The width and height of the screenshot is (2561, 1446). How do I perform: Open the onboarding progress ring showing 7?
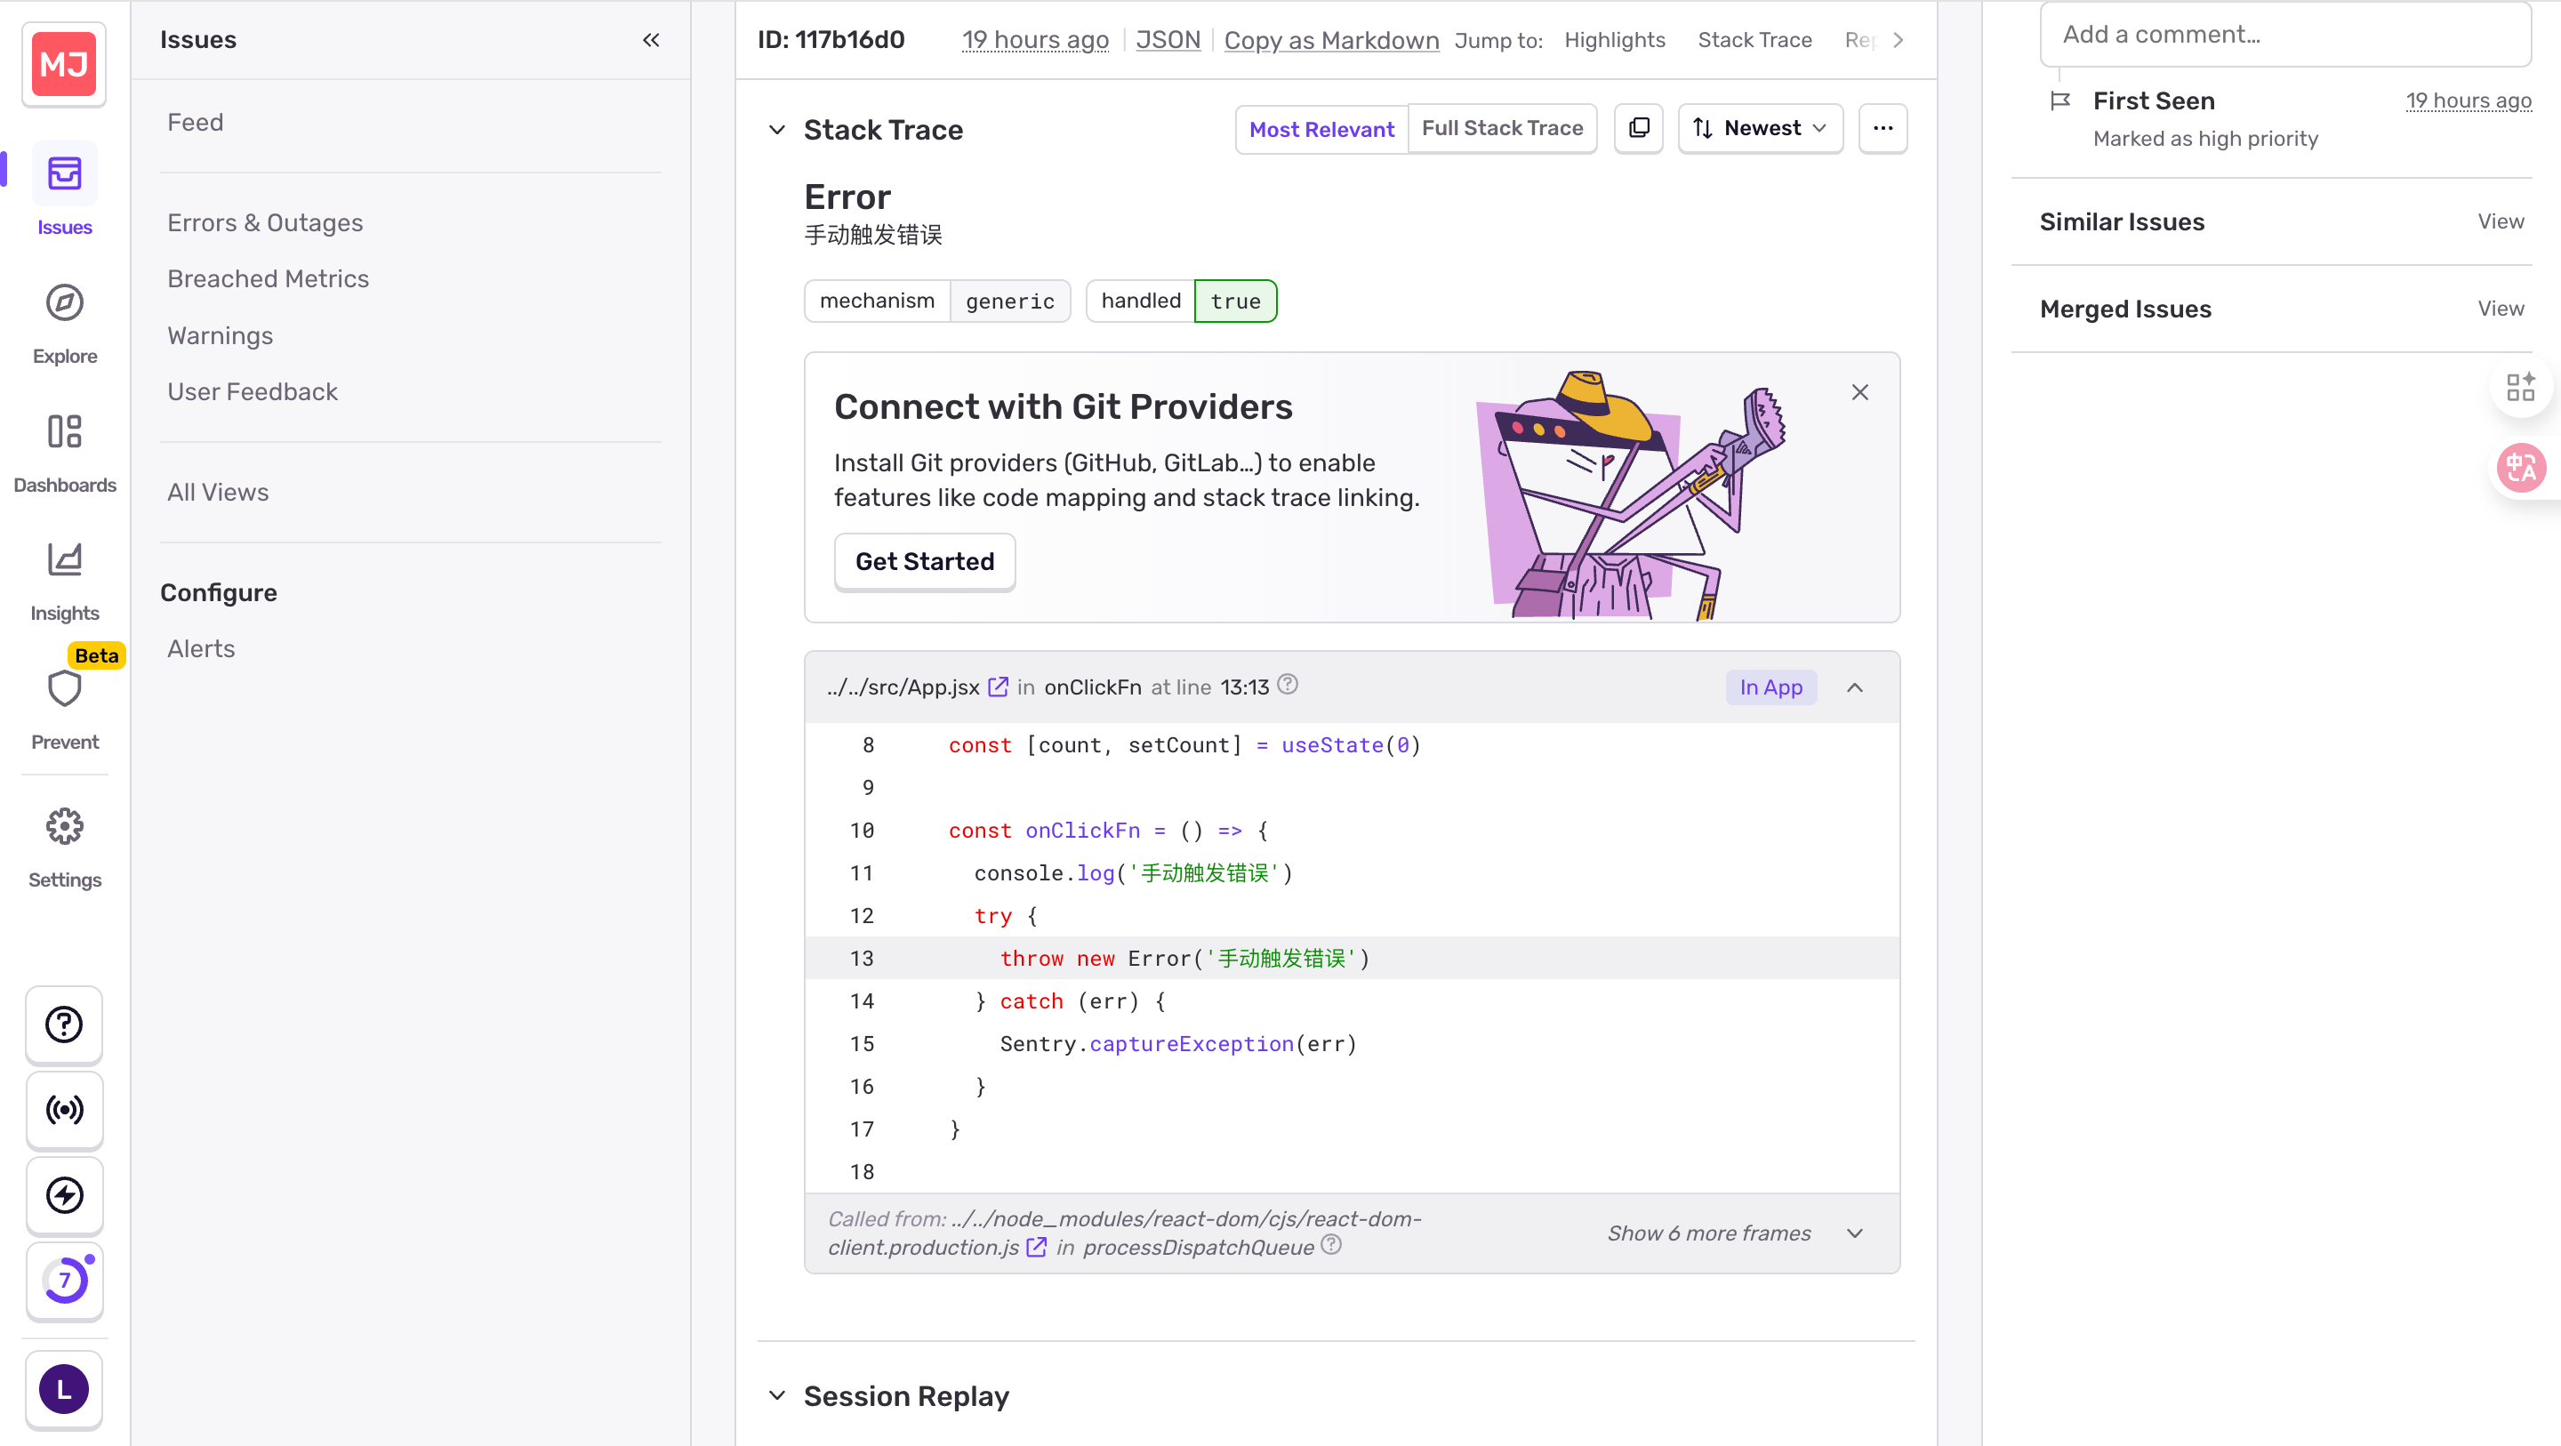[x=65, y=1281]
